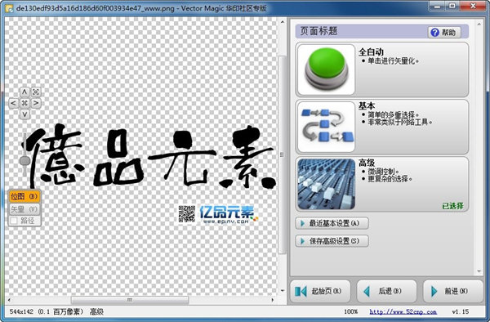Pan the image up with arrow button
Screen dimensions: 490x322
click(24, 92)
